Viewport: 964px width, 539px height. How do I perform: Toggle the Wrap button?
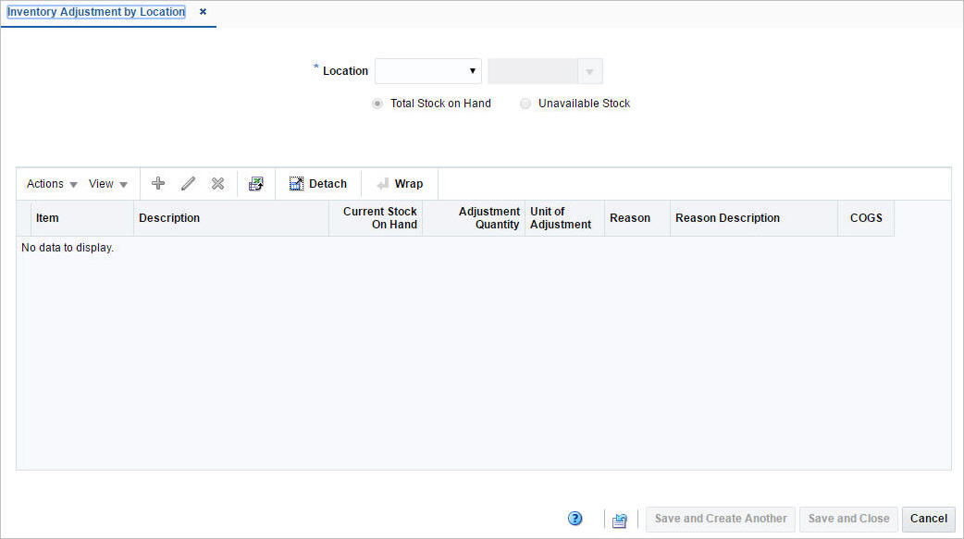click(400, 184)
